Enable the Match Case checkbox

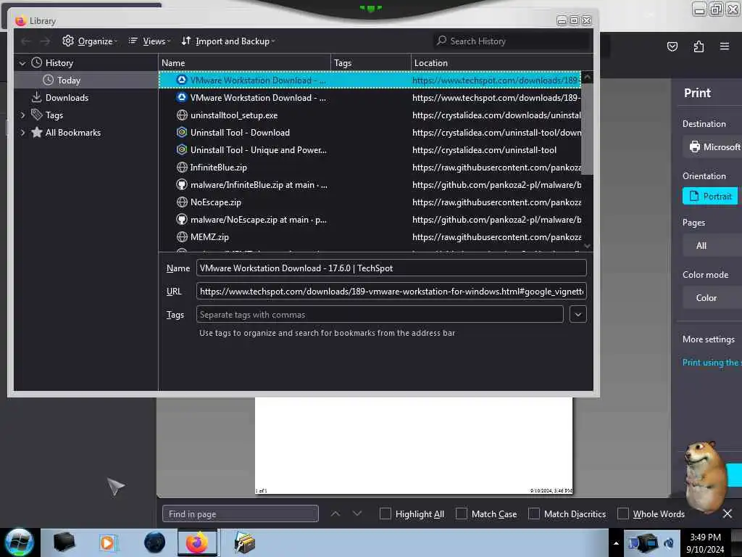pyautogui.click(x=462, y=514)
